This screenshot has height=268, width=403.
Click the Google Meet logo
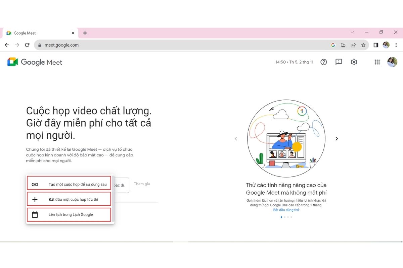(x=35, y=62)
